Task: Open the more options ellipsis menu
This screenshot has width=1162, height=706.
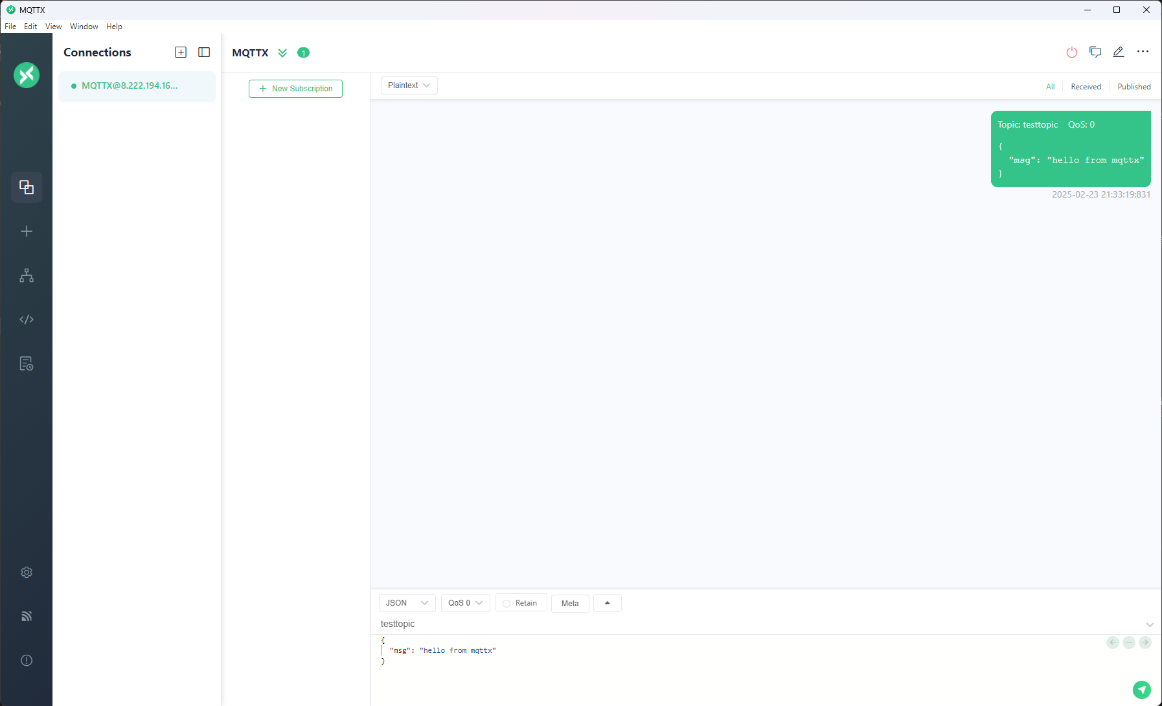Action: click(x=1143, y=52)
